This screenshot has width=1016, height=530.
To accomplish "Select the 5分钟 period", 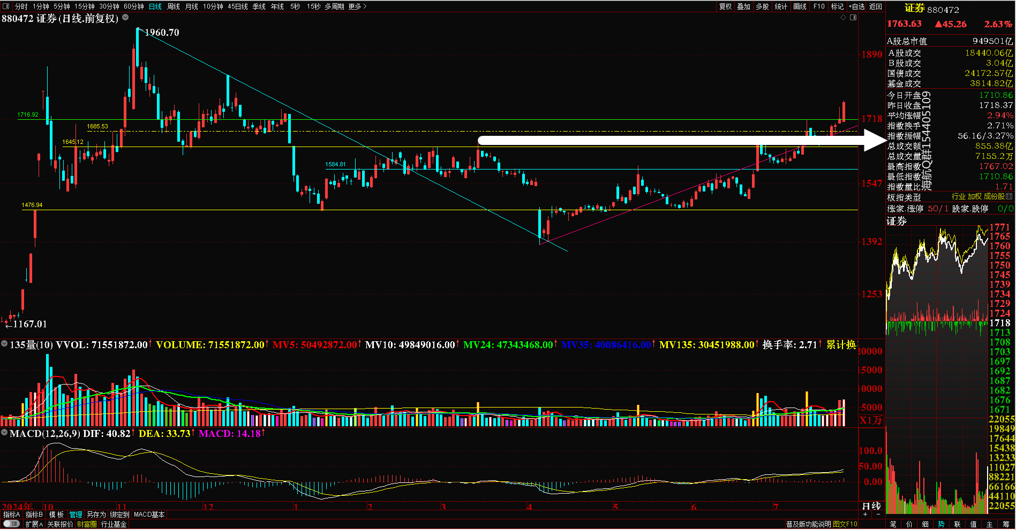I will [62, 6].
